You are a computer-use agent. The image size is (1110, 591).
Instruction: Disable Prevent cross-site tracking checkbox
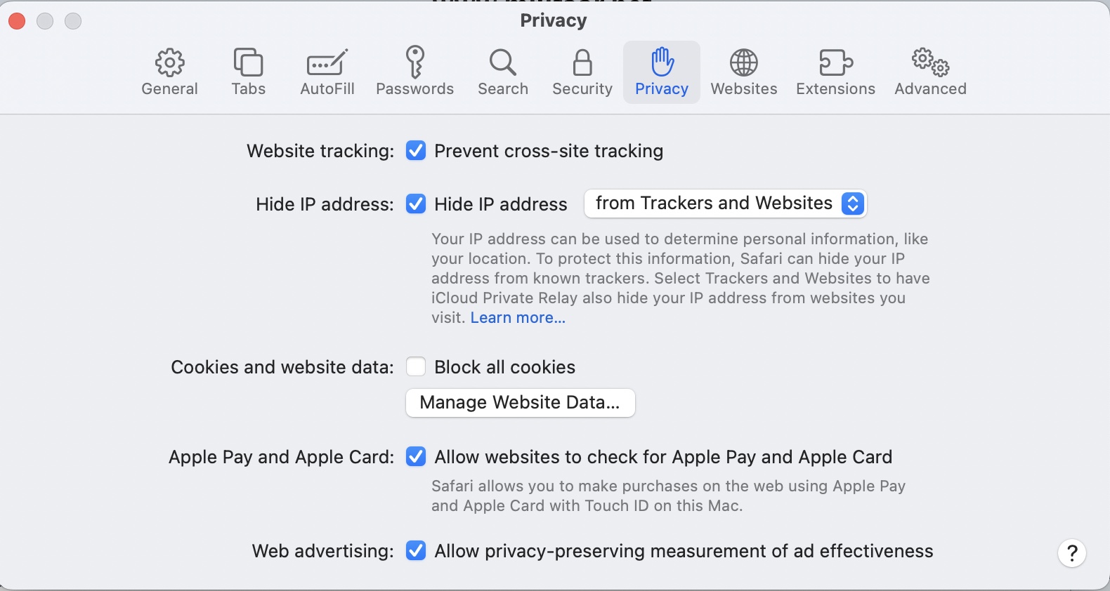416,151
